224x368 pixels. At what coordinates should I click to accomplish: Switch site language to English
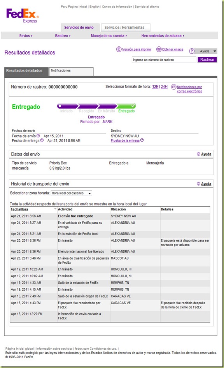pyautogui.click(x=94, y=7)
